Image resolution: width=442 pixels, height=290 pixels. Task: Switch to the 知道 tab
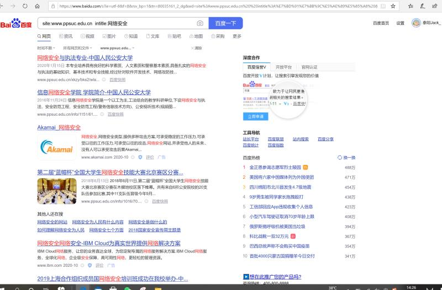point(131,36)
